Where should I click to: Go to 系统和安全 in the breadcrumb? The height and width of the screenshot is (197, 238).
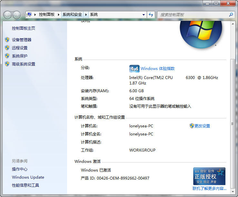72,15
